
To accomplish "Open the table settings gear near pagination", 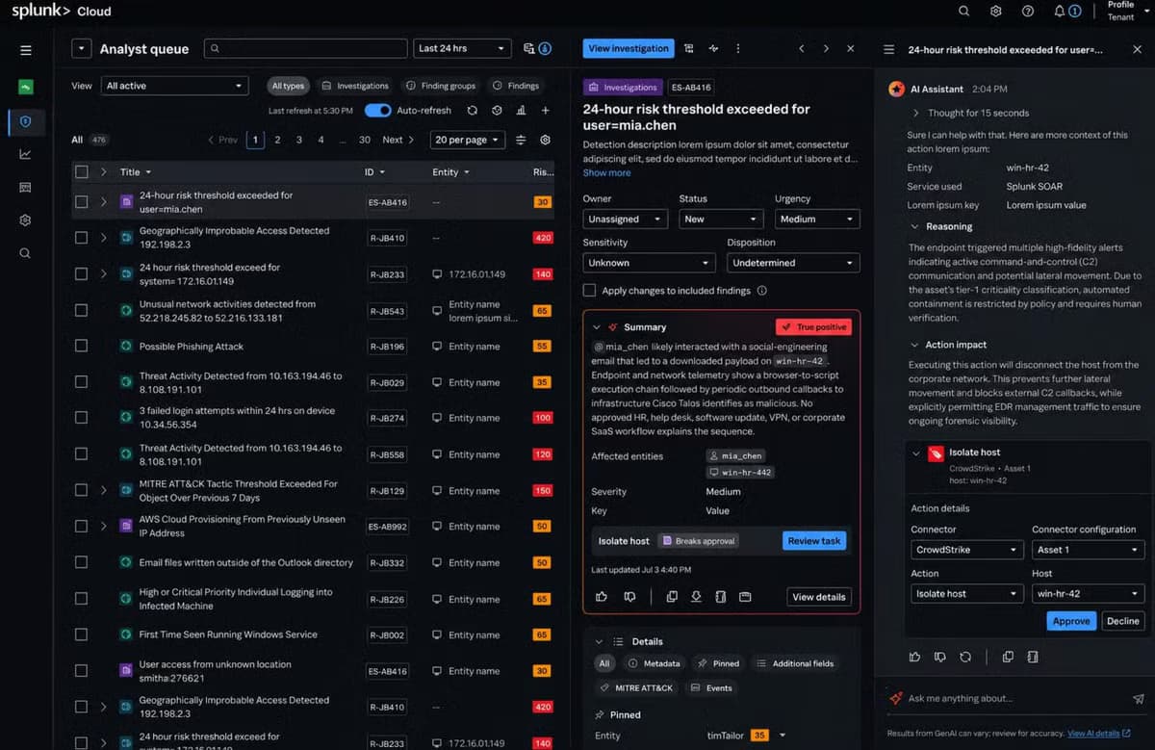I will [x=545, y=140].
